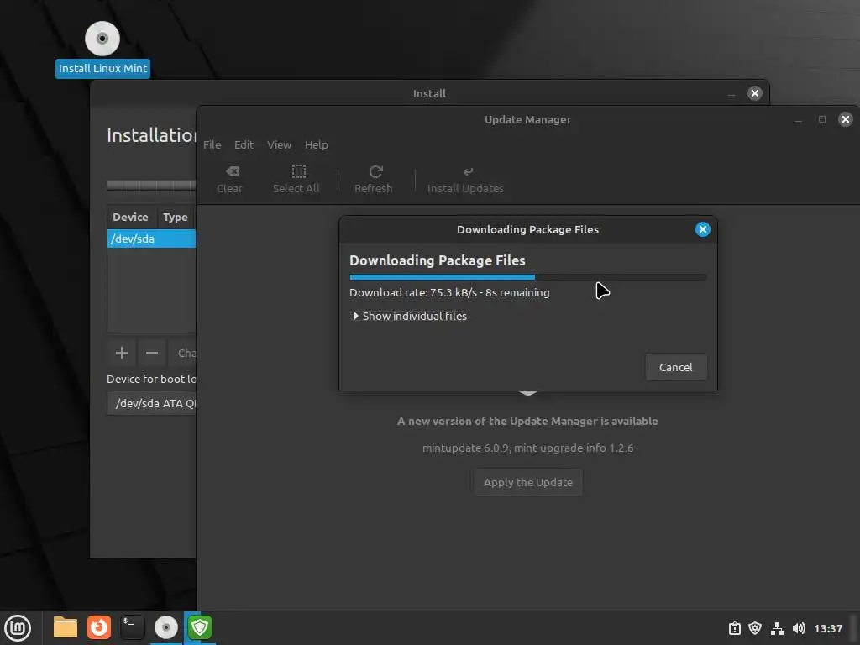The height and width of the screenshot is (645, 860).
Task: Open the Help menu in Update Manager
Action: [x=317, y=144]
